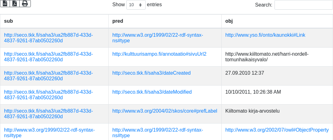Click the rdf-syntax-ns#type subject in last row
Image resolution: width=333 pixels, height=140 pixels.
click(49, 133)
